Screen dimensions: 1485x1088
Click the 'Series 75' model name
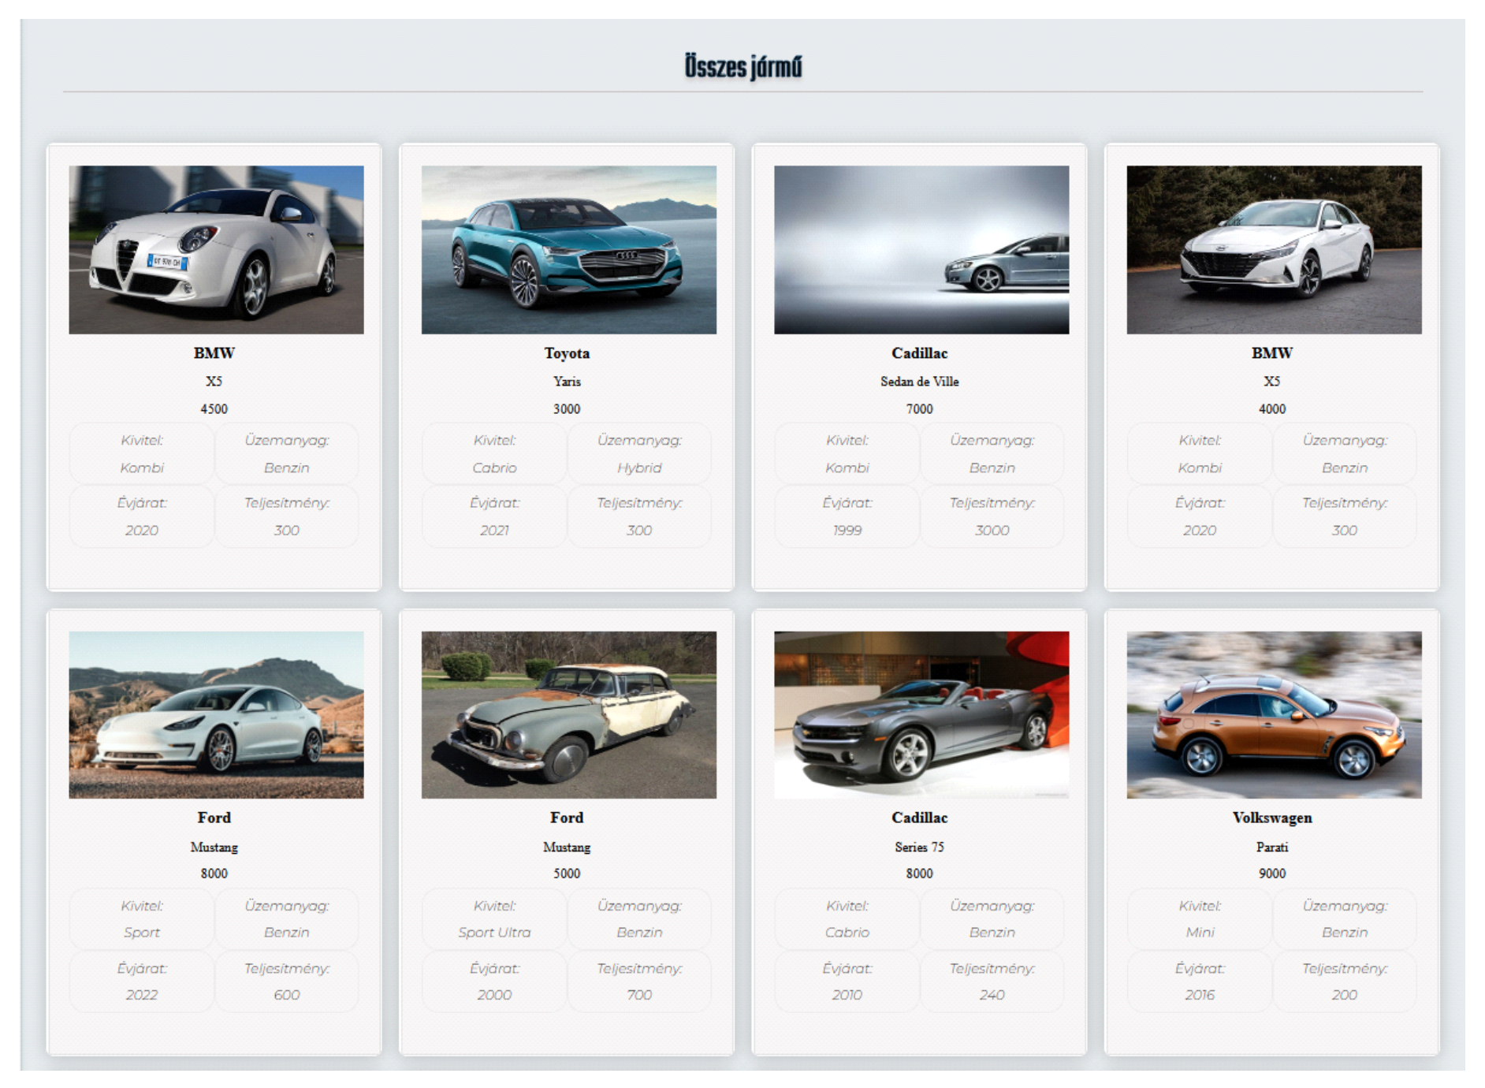coord(919,847)
